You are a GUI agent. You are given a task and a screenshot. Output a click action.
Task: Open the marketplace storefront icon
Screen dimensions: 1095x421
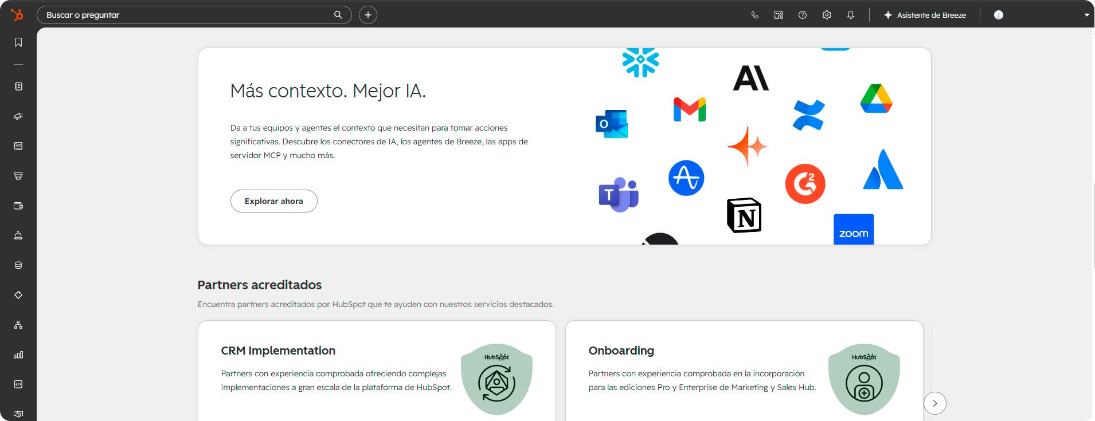[x=779, y=15]
